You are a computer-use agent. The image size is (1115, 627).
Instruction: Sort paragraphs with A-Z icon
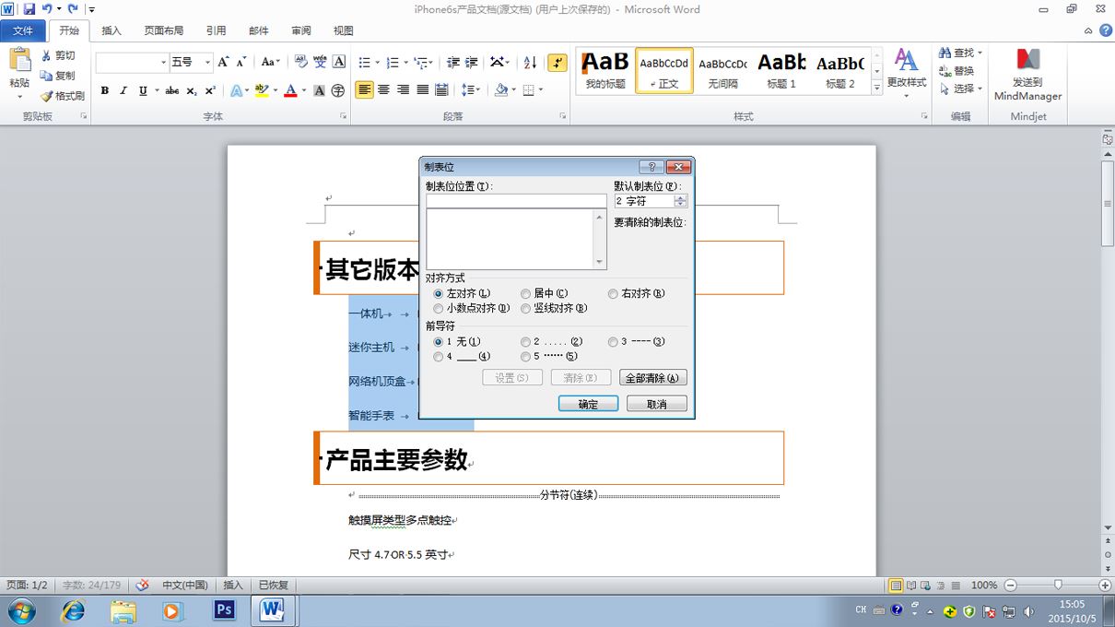click(530, 62)
